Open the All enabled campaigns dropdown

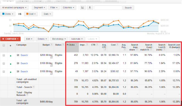(14, 8)
